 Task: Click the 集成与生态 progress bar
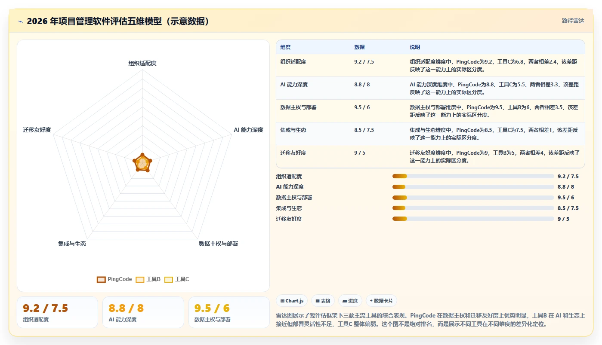(473, 208)
